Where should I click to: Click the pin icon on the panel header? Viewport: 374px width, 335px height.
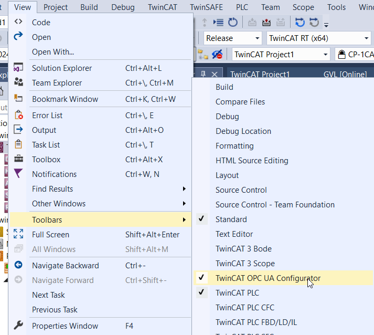tap(203, 74)
